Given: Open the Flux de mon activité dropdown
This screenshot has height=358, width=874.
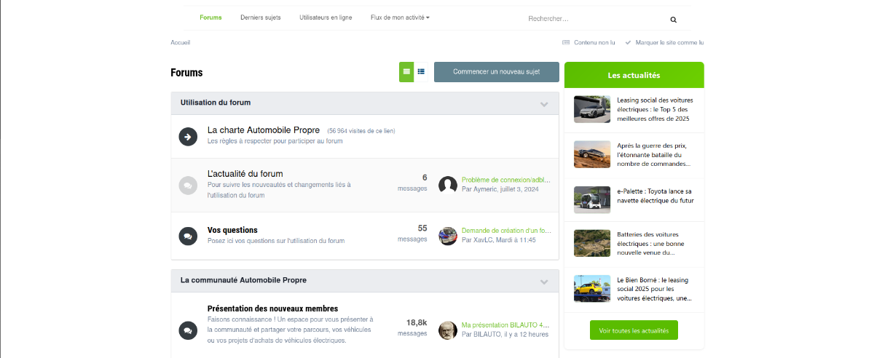Looking at the screenshot, I should click(x=400, y=17).
